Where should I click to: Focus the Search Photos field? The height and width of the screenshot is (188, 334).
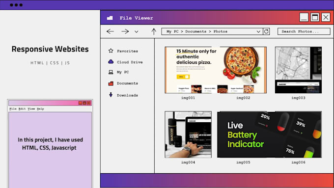[304, 31]
